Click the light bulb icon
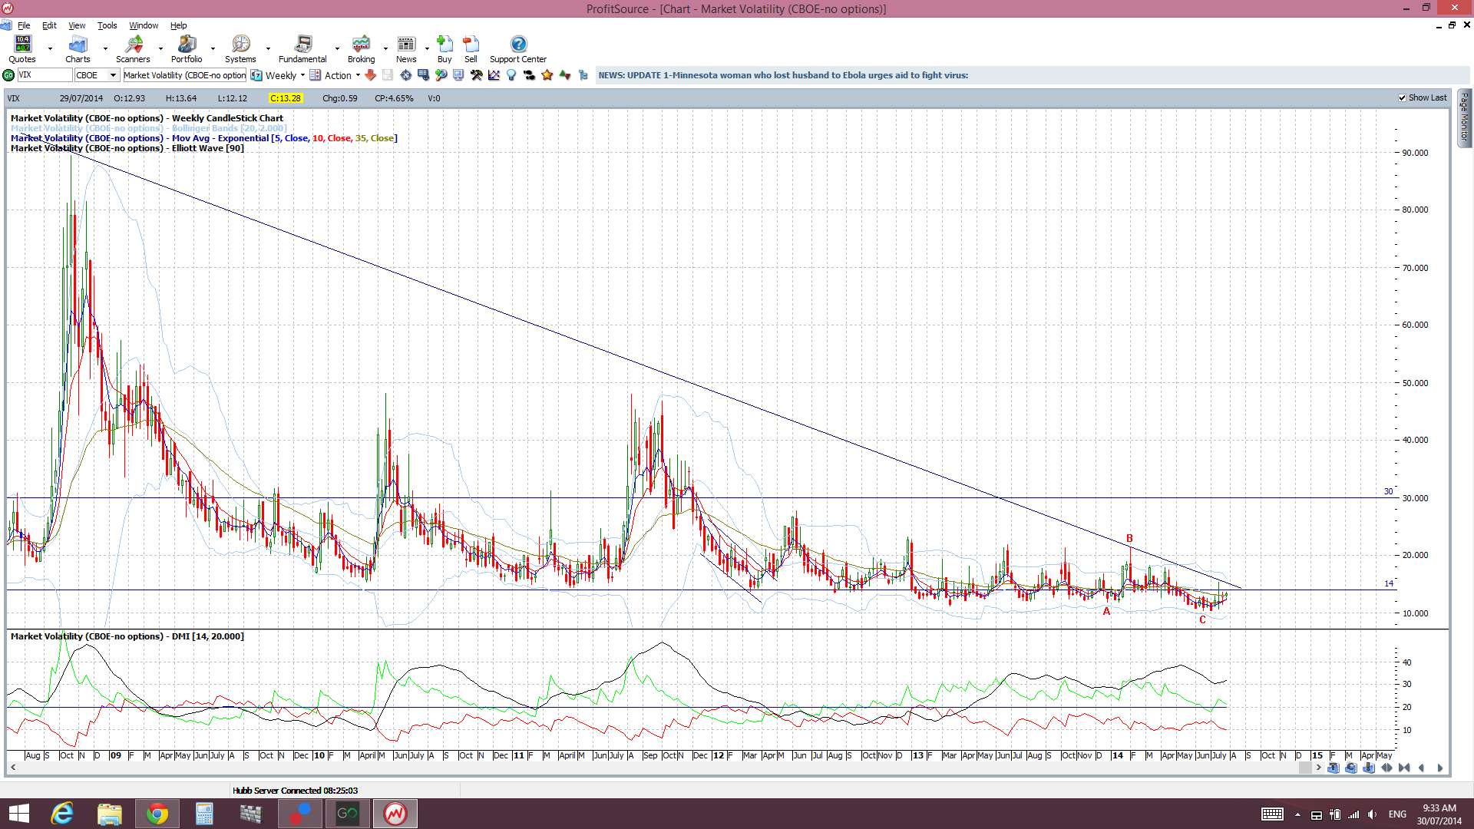Screen dimensions: 1474x829 point(511,75)
